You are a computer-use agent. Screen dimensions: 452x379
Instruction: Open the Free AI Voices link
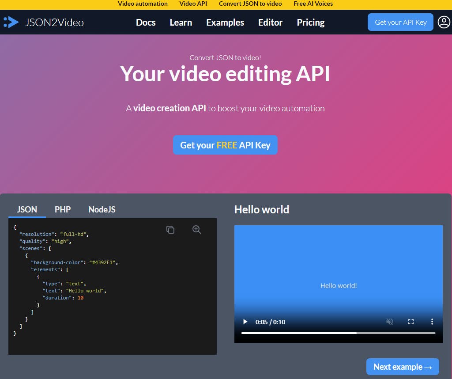(x=313, y=4)
